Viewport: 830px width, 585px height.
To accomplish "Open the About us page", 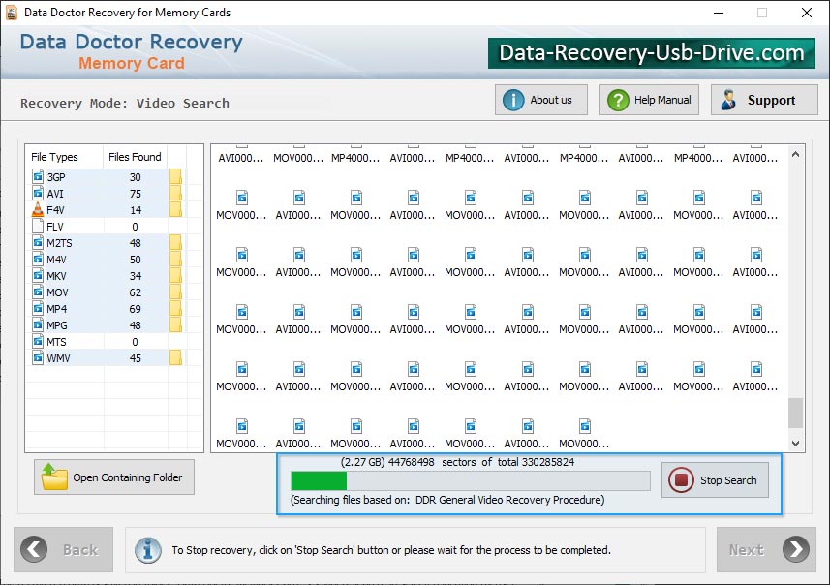I will click(541, 100).
